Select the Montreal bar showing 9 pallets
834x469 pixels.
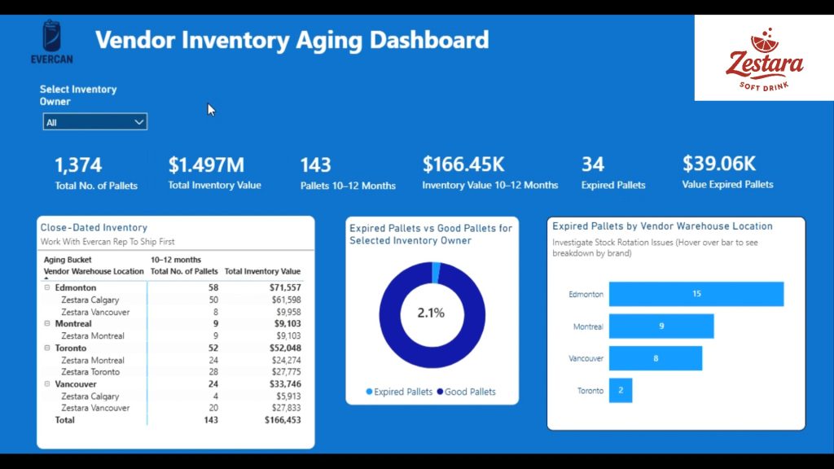coord(661,327)
